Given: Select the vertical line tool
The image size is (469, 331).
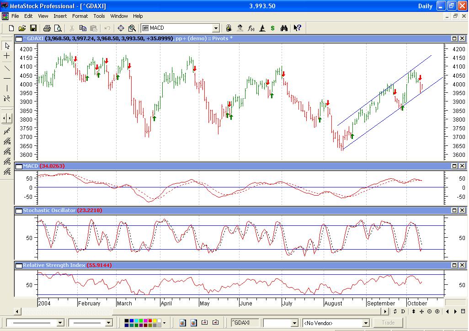Looking at the screenshot, I should [7, 88].
